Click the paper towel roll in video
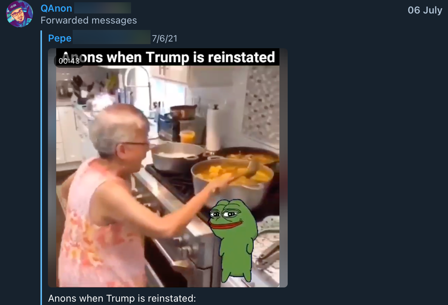The image size is (448, 305). [213, 128]
